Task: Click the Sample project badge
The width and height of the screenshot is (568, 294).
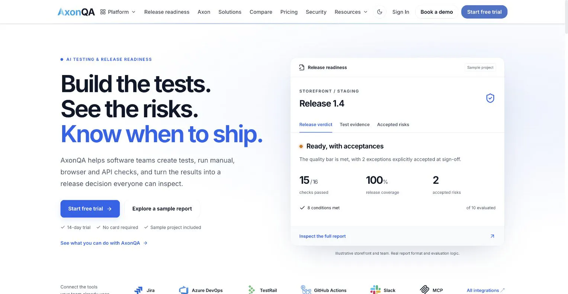Action: tap(480, 68)
